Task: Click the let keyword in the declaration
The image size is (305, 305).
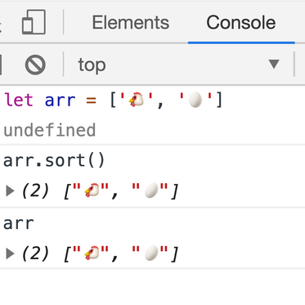Action: pyautogui.click(x=19, y=100)
